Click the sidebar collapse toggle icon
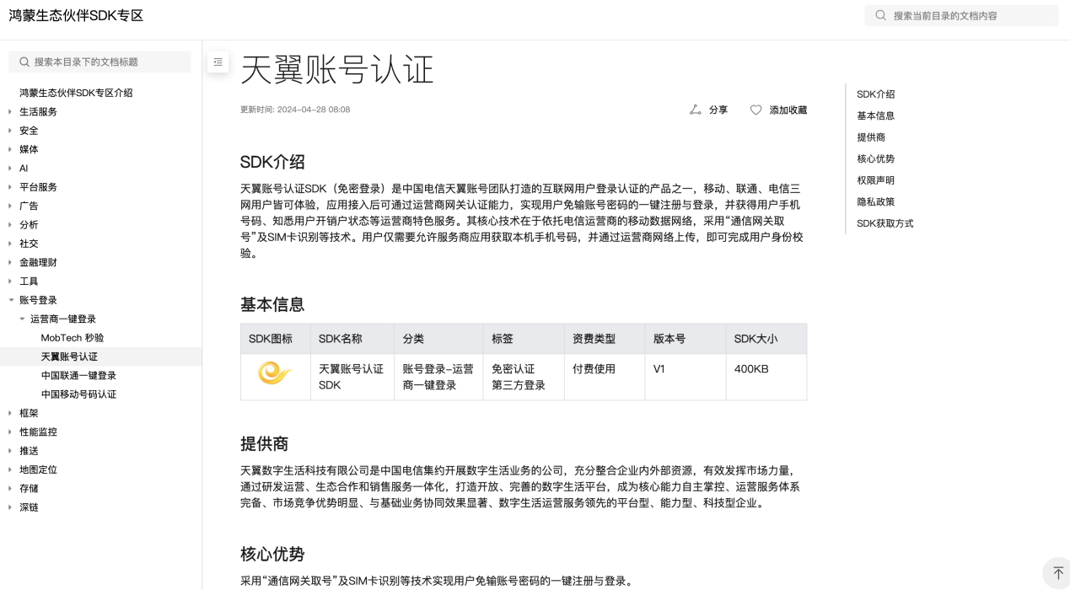Screen dimensions: 1070x590 pos(218,62)
